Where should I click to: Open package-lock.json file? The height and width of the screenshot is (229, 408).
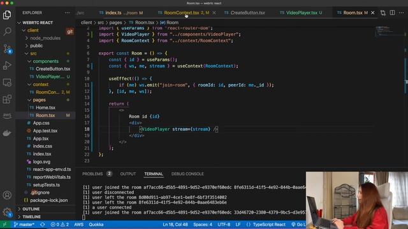tap(48, 200)
